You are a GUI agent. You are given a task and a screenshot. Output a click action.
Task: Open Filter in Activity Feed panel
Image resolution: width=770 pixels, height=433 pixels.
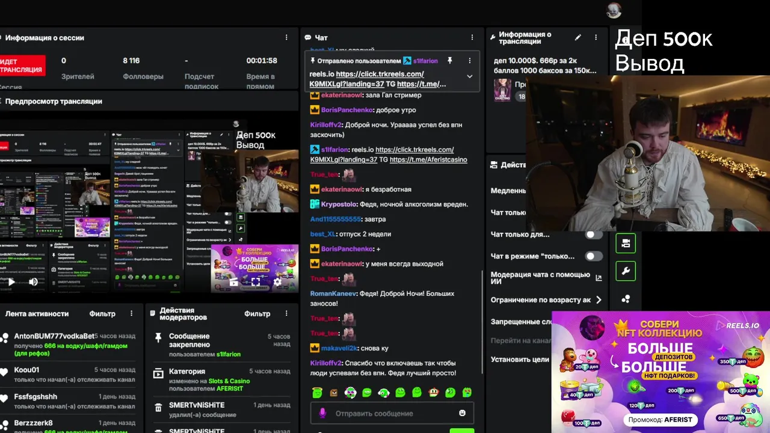[102, 313]
